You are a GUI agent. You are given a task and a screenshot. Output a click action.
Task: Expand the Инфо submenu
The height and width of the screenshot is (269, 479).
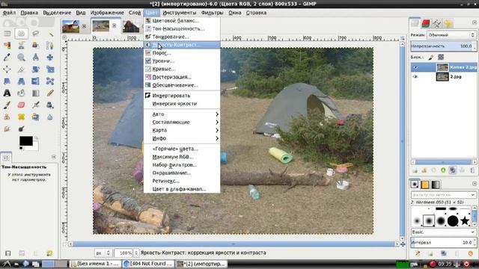coord(182,138)
